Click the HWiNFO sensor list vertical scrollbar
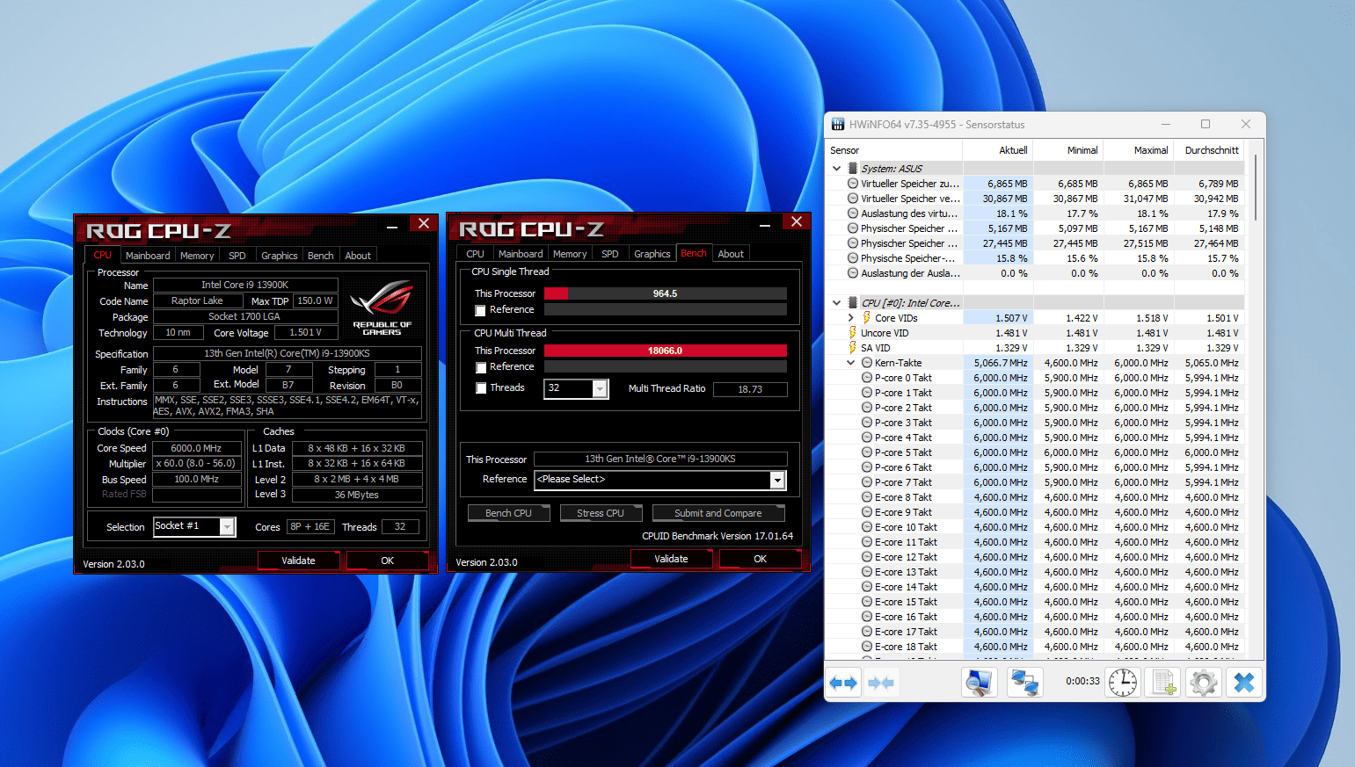The width and height of the screenshot is (1355, 767). coord(1256,188)
